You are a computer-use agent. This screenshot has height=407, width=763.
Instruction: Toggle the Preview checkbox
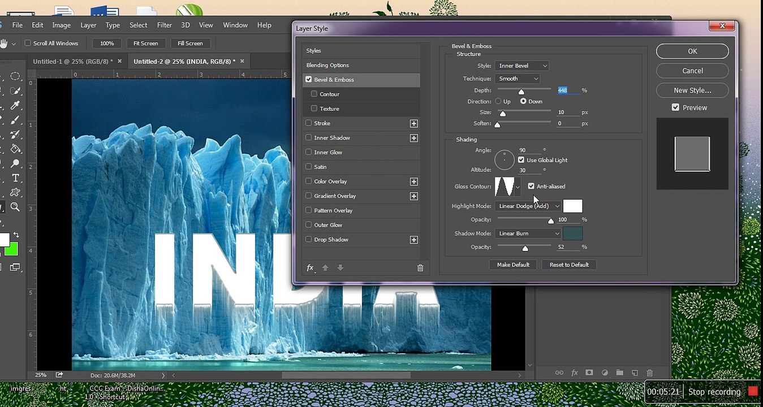(675, 107)
